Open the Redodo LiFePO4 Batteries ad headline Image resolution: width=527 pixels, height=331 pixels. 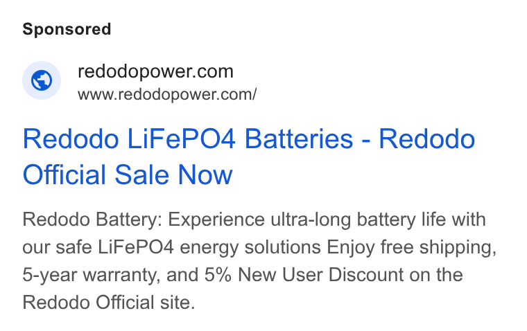tap(249, 156)
